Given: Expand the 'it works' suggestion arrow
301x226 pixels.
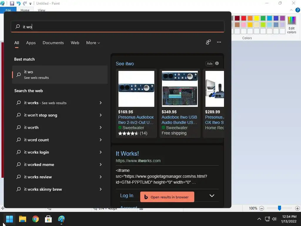Looking at the screenshot, I should (x=101, y=103).
